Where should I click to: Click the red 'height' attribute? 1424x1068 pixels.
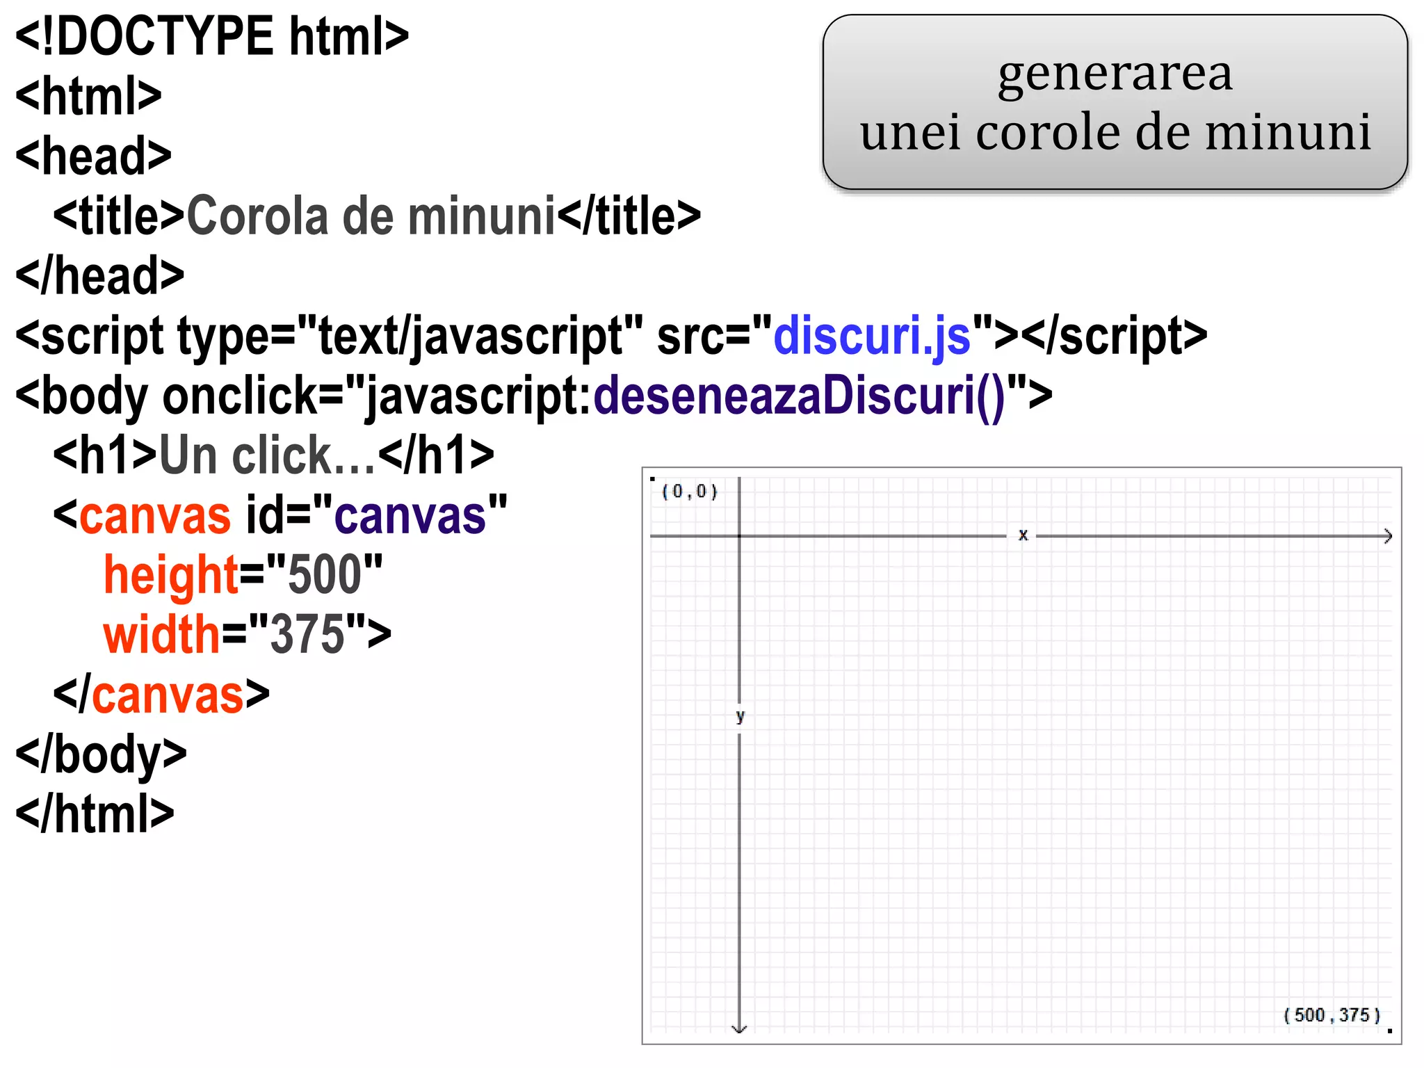[171, 576]
